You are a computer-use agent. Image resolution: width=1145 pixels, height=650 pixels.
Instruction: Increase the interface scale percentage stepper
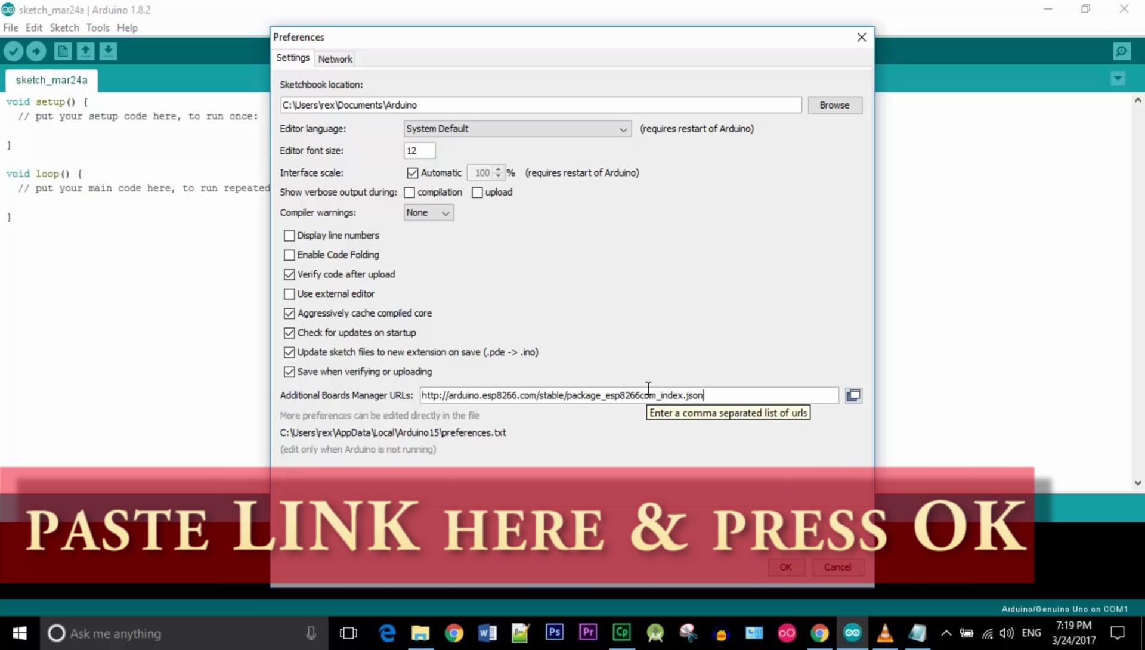click(x=499, y=169)
